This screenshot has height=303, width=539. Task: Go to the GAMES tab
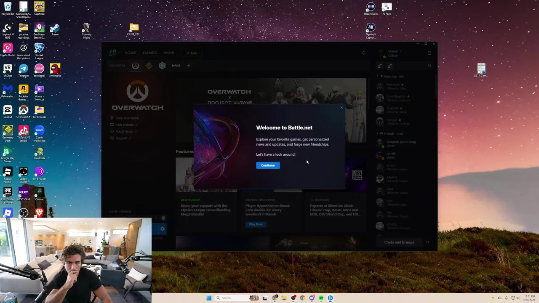click(149, 53)
